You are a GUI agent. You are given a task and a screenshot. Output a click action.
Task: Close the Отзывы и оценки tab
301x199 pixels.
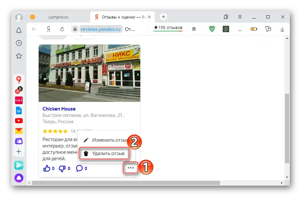149,17
